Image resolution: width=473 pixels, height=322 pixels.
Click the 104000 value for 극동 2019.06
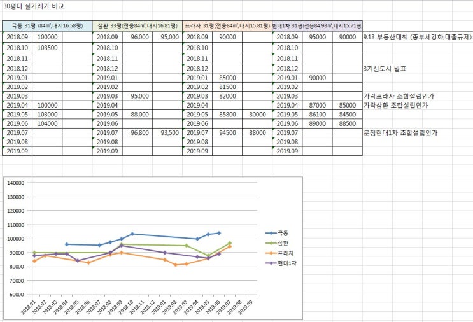47,123
